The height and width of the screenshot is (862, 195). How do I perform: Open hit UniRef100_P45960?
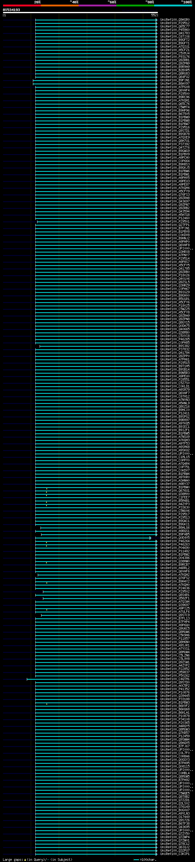175,30
